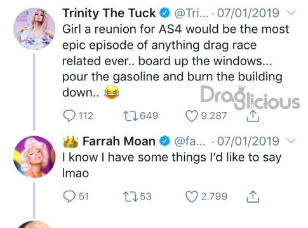Open the partially visible avatar at bottom
Screen dimensions: 308x228
[34, 224]
